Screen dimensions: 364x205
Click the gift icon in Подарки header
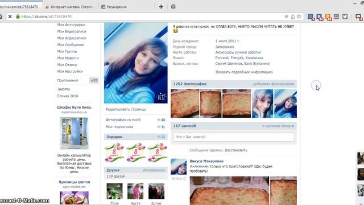coord(163,137)
